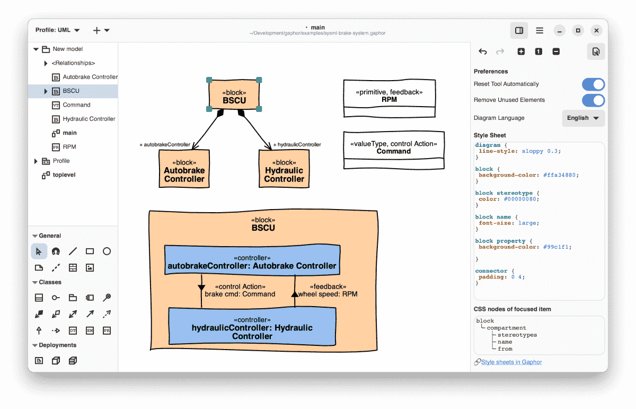Collapse the New model tree node

[36, 49]
